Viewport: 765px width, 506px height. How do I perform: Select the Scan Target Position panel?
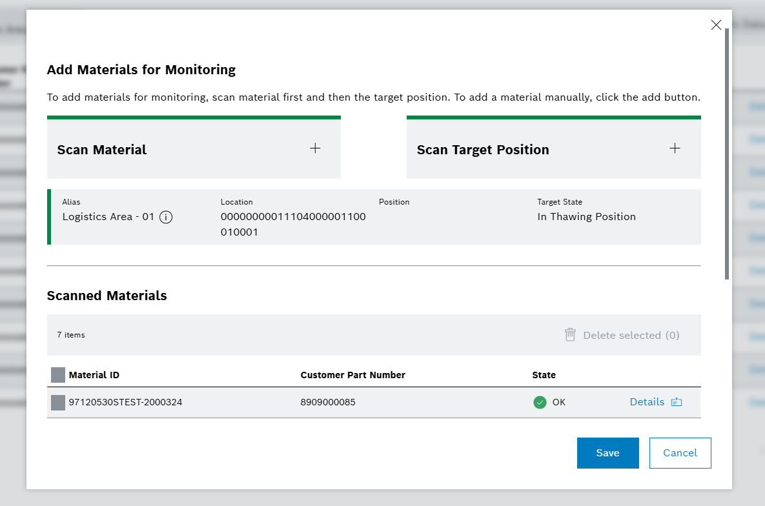coord(554,147)
